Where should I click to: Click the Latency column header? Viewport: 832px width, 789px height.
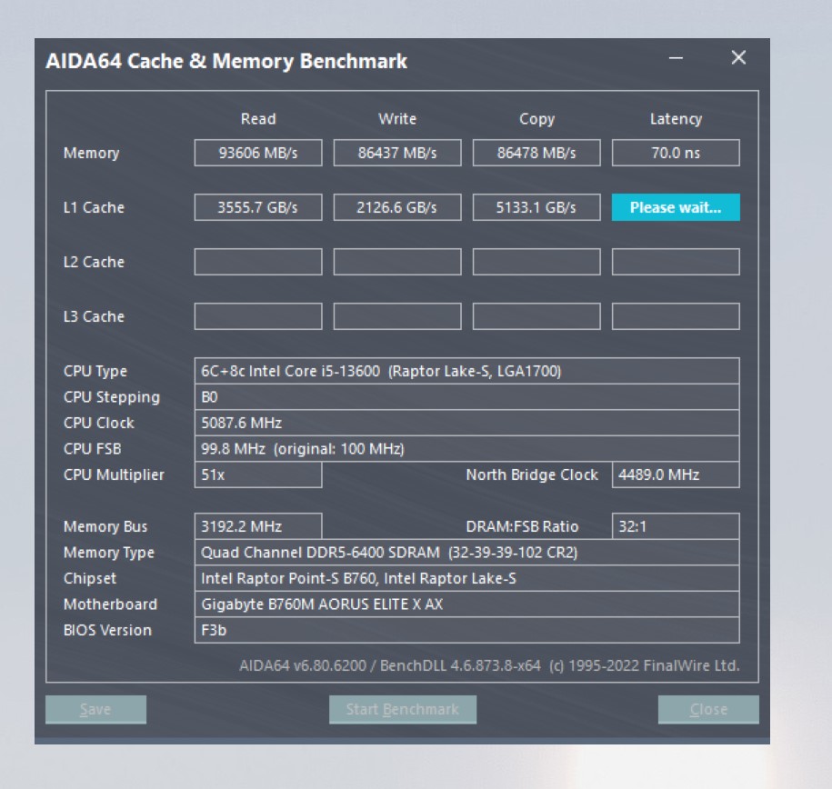click(x=676, y=119)
